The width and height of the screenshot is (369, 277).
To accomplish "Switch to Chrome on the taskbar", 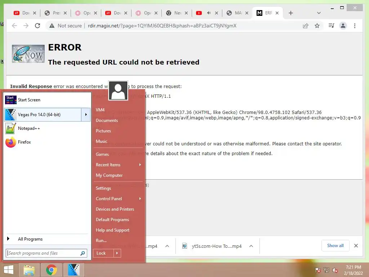I will (52, 270).
